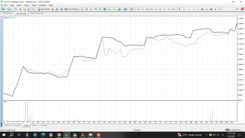
Task: Open Google Chrome from the taskbar
Action: (59, 135)
